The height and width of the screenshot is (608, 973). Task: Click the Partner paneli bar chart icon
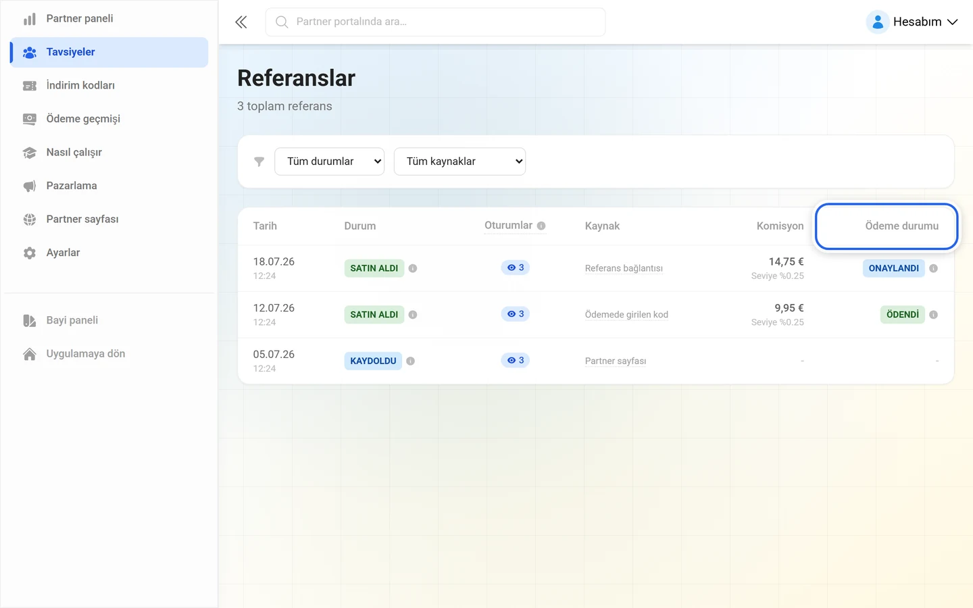30,19
